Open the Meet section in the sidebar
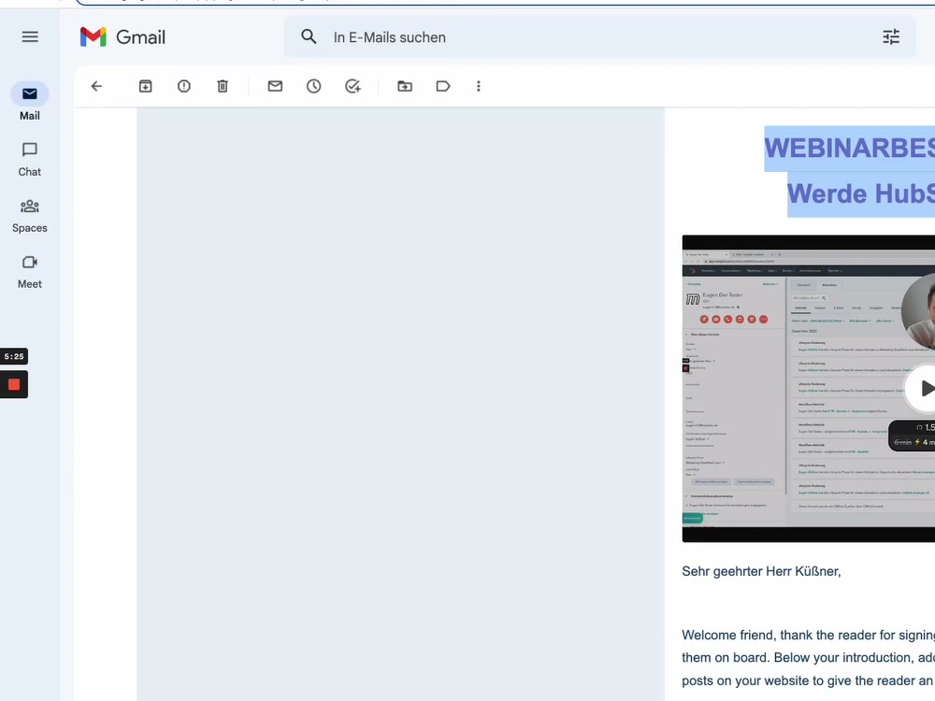Image resolution: width=935 pixels, height=701 pixels. (x=29, y=271)
